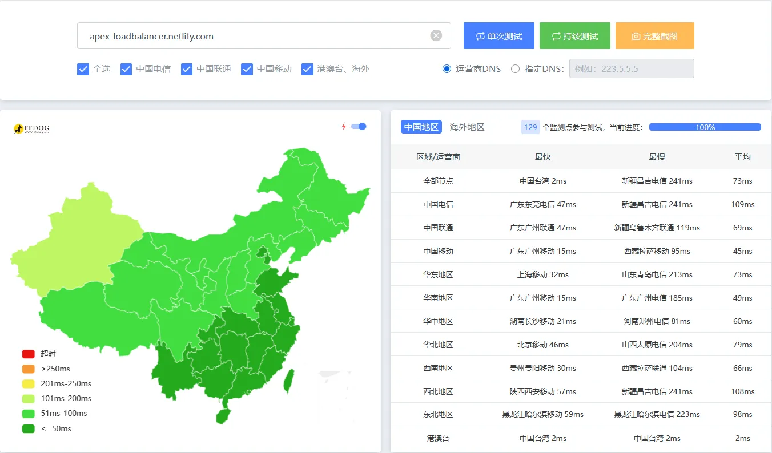Screen dimensions: 772x453
Task: Start 持续测试 continuous test
Action: 574,36
